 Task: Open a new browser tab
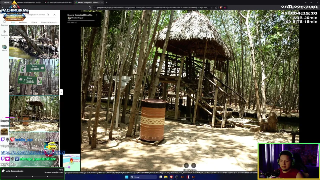pos(106,2)
